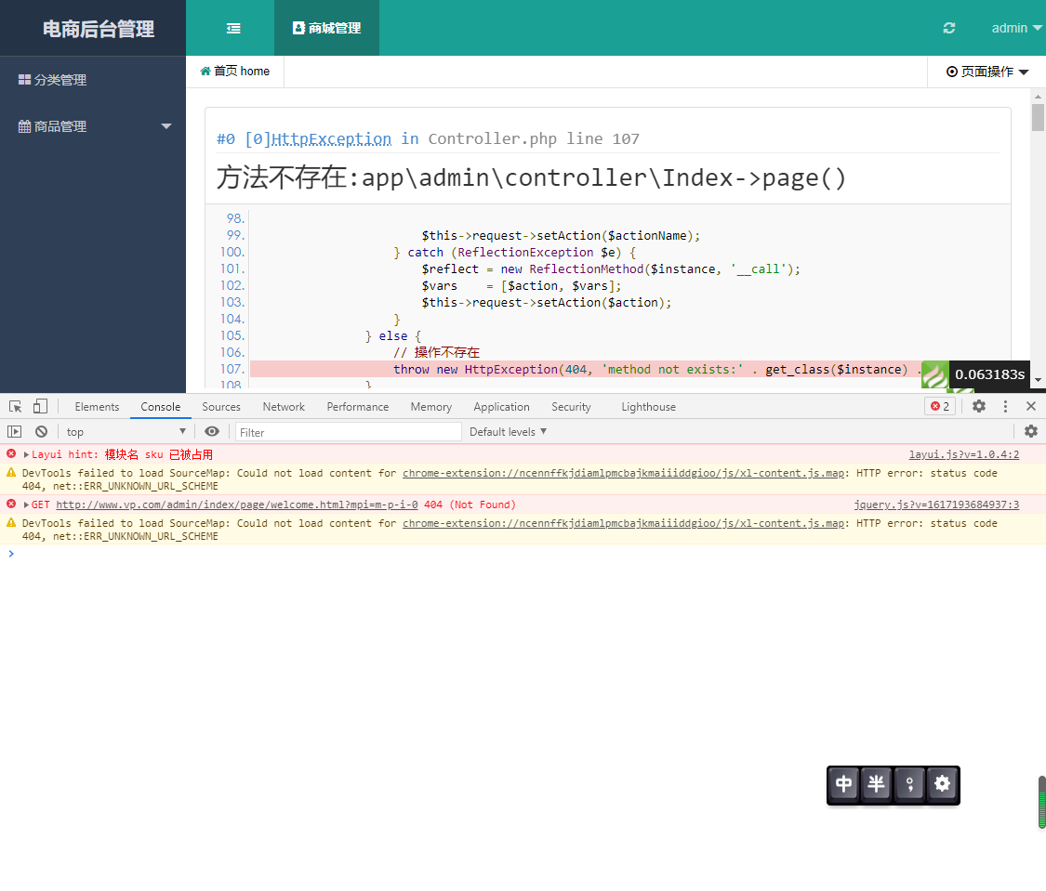Activate DevTools inspect element picker
The width and height of the screenshot is (1046, 891).
click(16, 407)
